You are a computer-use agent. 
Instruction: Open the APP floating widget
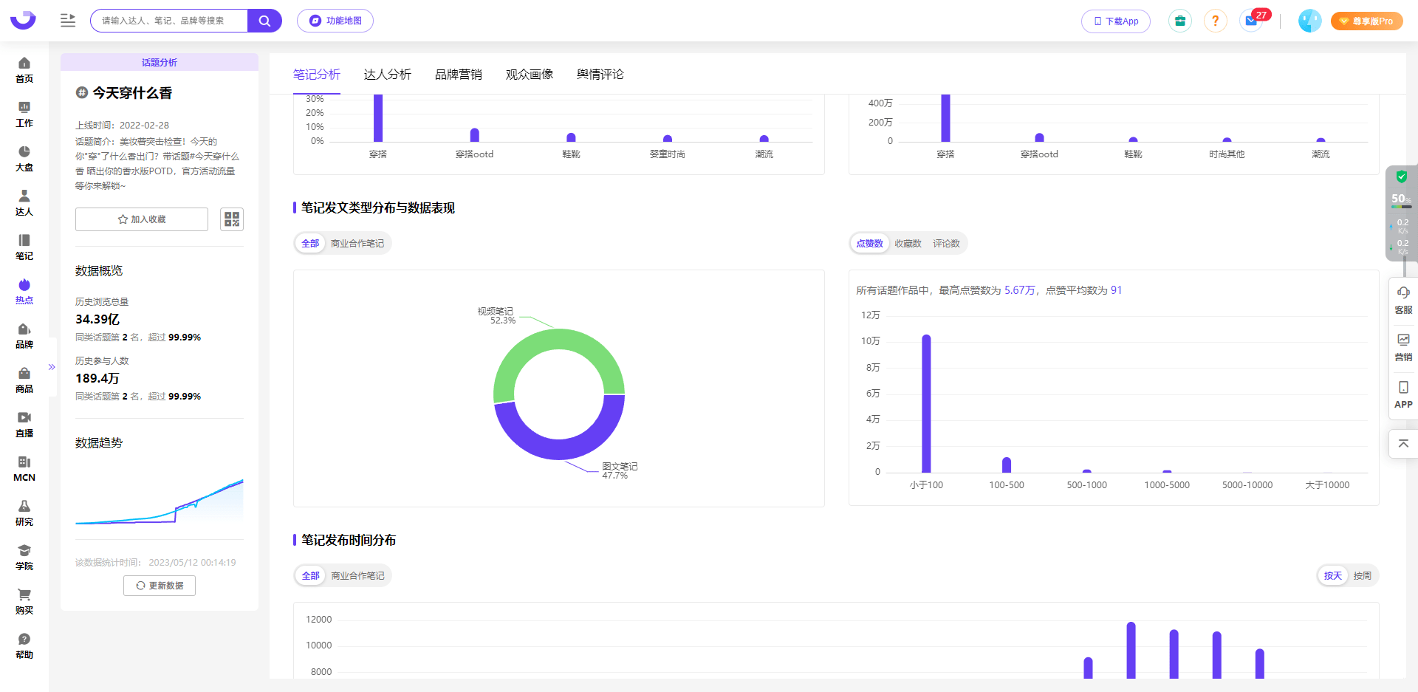(x=1403, y=395)
